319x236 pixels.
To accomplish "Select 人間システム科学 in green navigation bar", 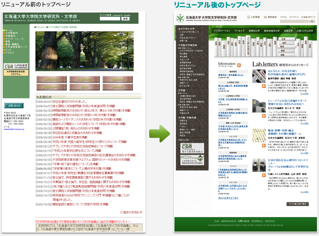I will pos(304,31).
